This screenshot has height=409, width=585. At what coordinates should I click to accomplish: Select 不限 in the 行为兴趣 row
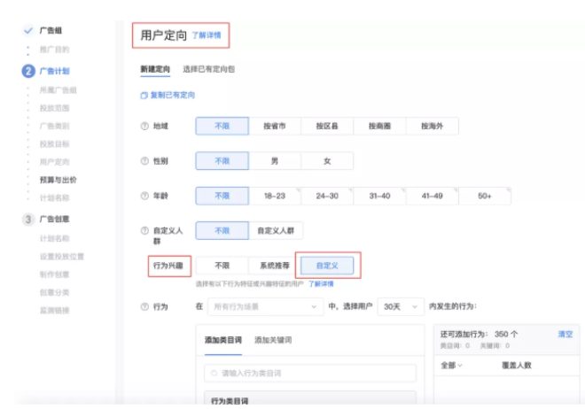pyautogui.click(x=222, y=266)
